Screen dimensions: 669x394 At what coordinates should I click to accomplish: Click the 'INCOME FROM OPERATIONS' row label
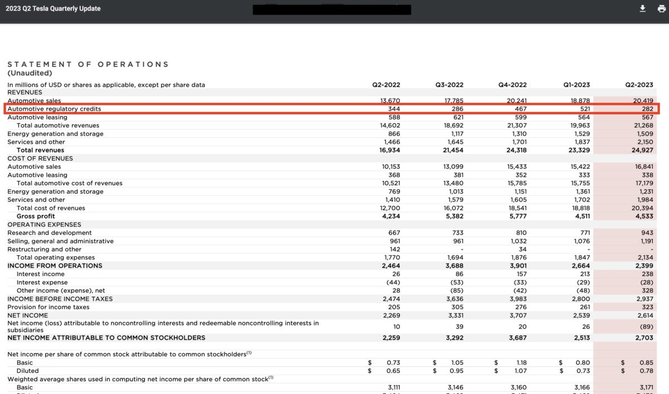(x=55, y=266)
